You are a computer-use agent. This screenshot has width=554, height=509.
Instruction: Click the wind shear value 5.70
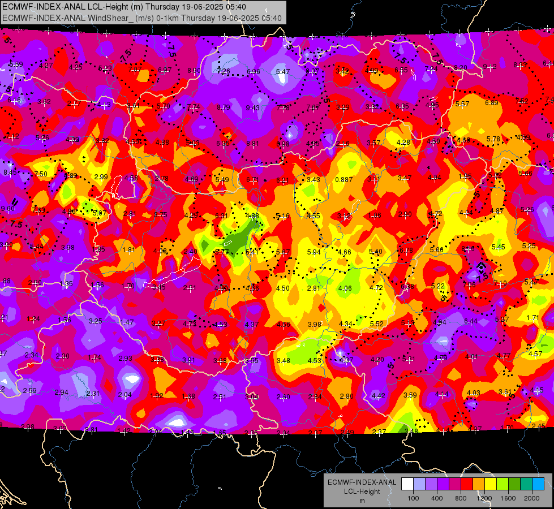click(163, 106)
